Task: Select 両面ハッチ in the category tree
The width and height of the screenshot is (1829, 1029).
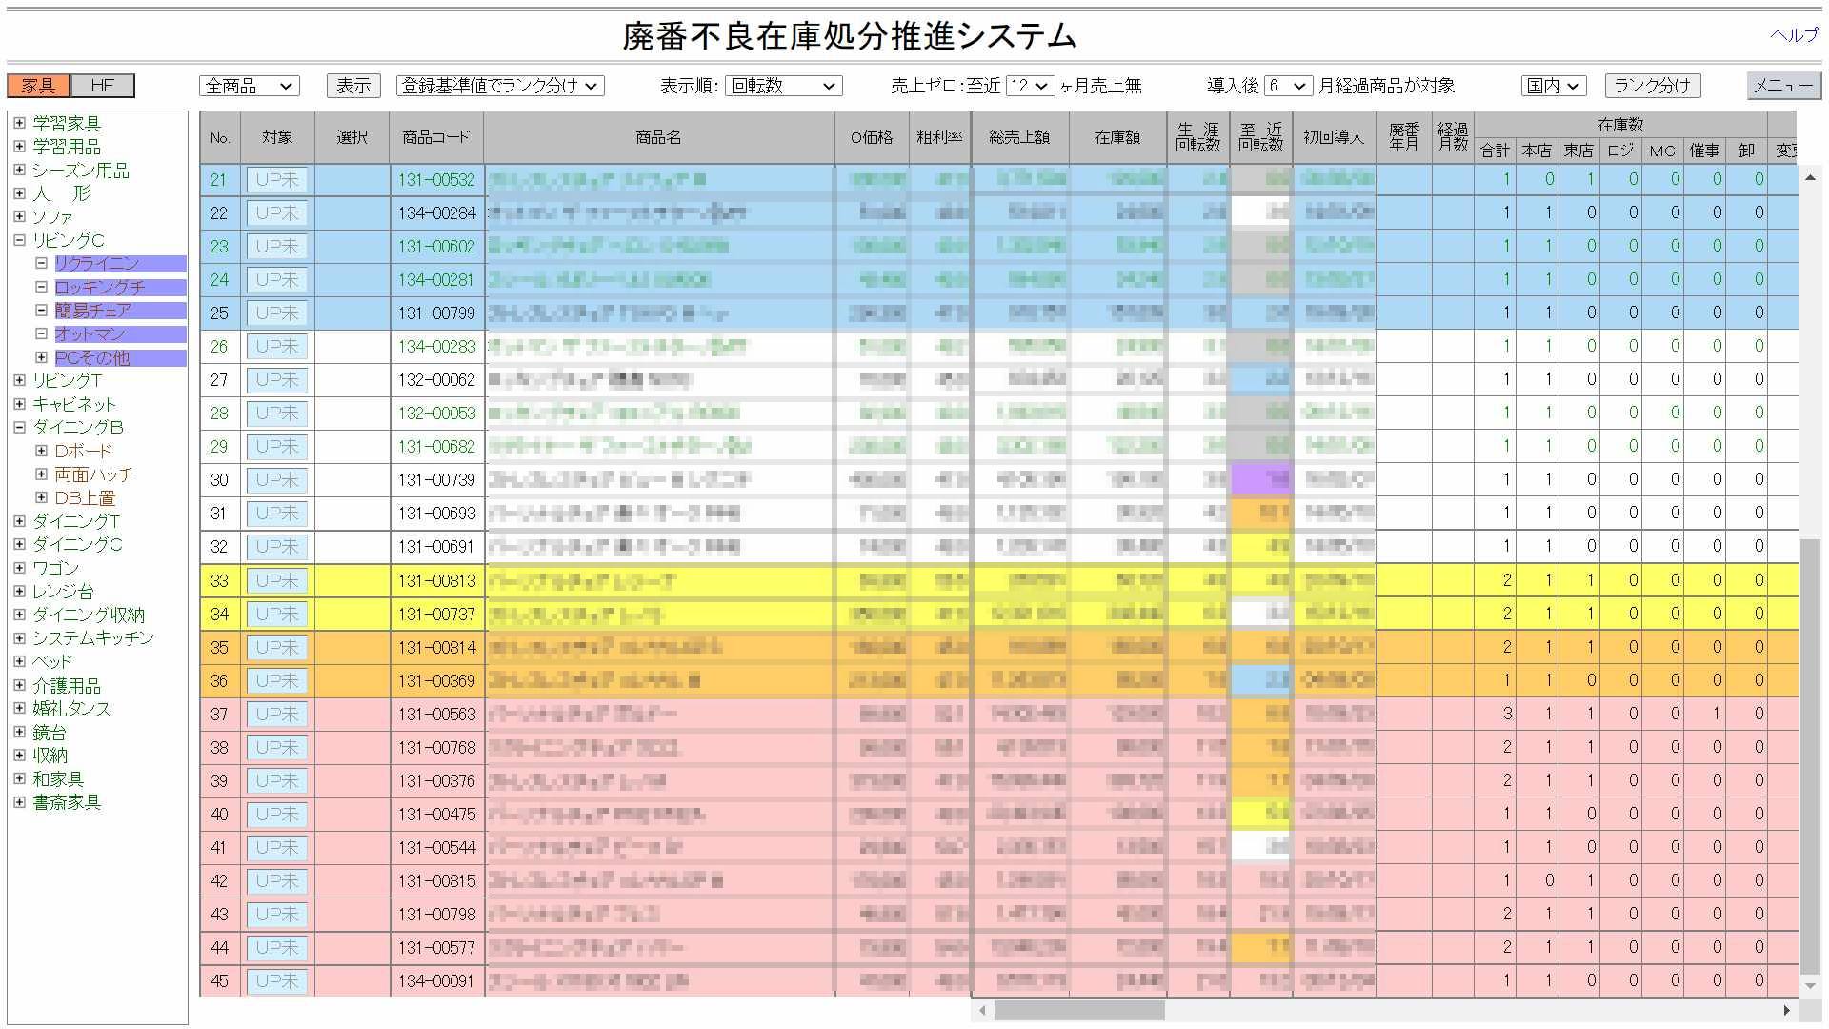Action: [x=93, y=474]
